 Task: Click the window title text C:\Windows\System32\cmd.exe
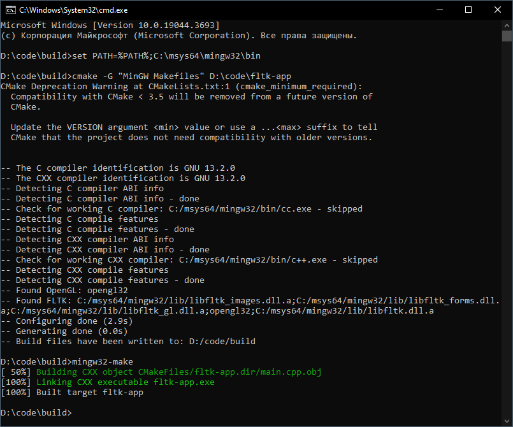73,10
